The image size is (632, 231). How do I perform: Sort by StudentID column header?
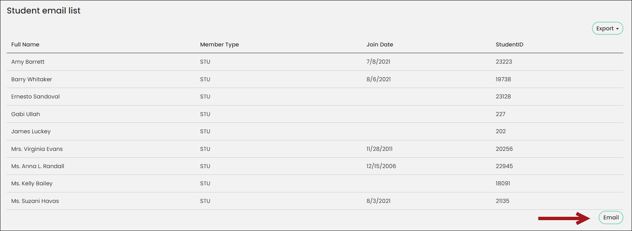tap(509, 45)
